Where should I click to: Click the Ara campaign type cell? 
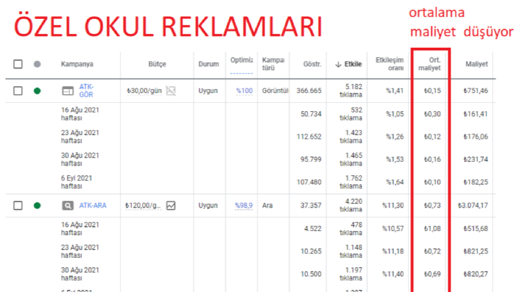click(x=268, y=206)
